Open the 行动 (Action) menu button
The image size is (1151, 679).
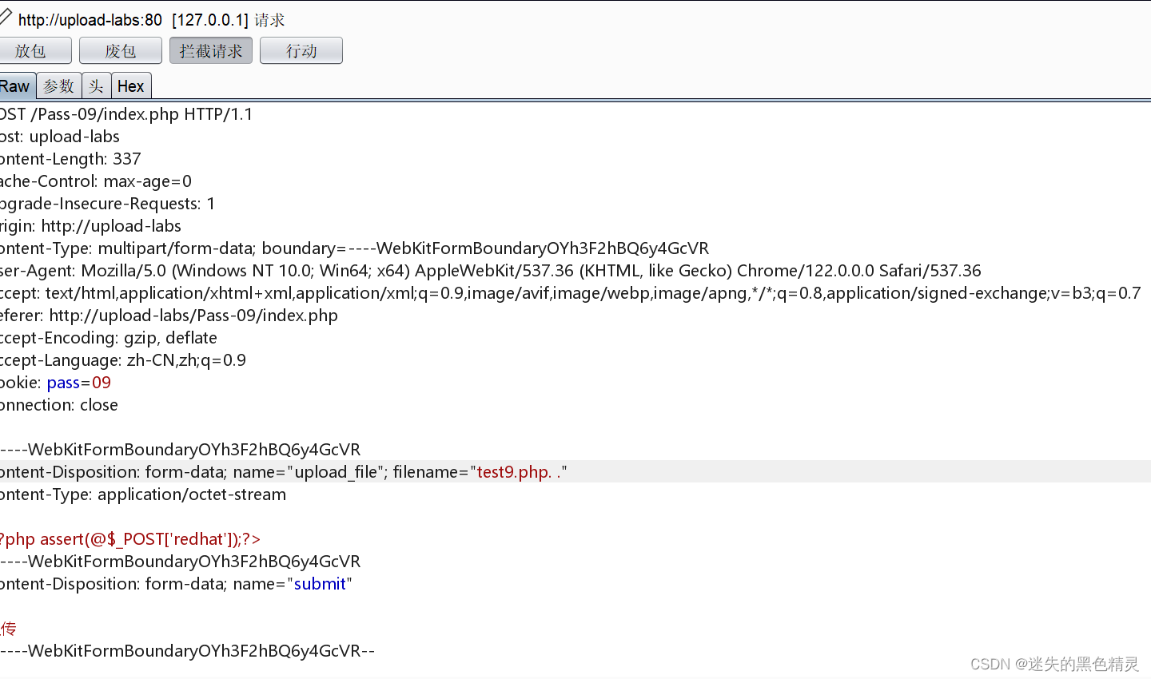[301, 50]
